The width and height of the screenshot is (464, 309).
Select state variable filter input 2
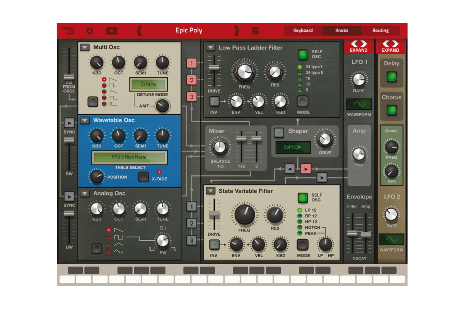click(x=191, y=223)
